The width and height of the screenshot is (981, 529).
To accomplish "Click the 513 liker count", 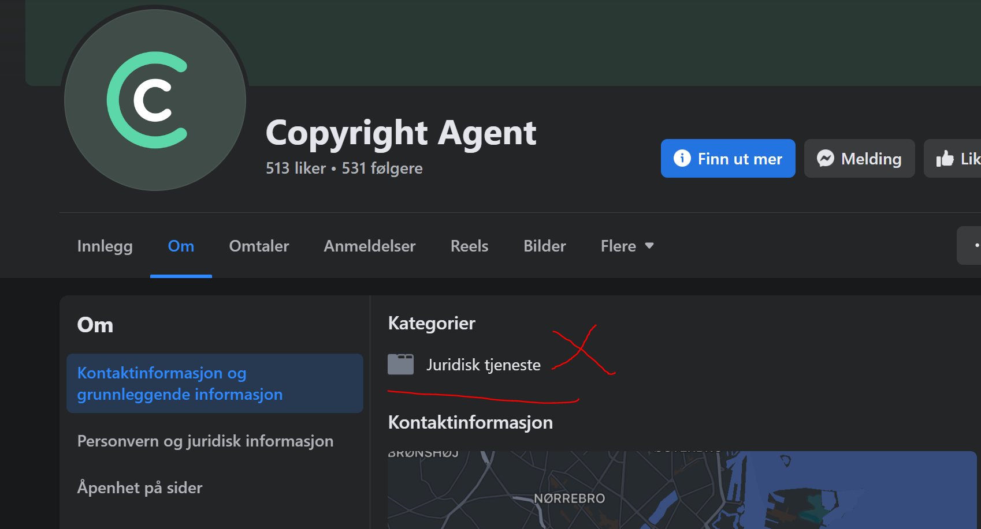I will [x=296, y=168].
